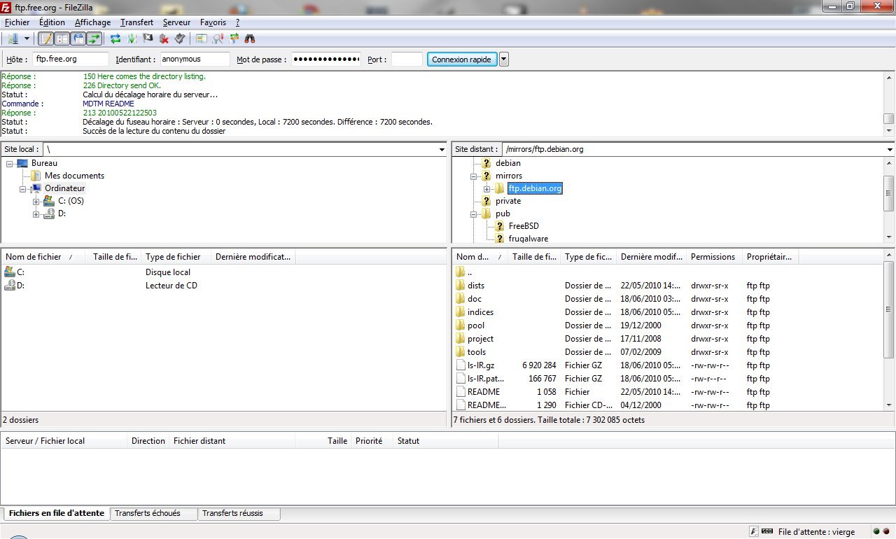Open the Transfert menu
Viewport: 896px width, 539px height.
(136, 22)
